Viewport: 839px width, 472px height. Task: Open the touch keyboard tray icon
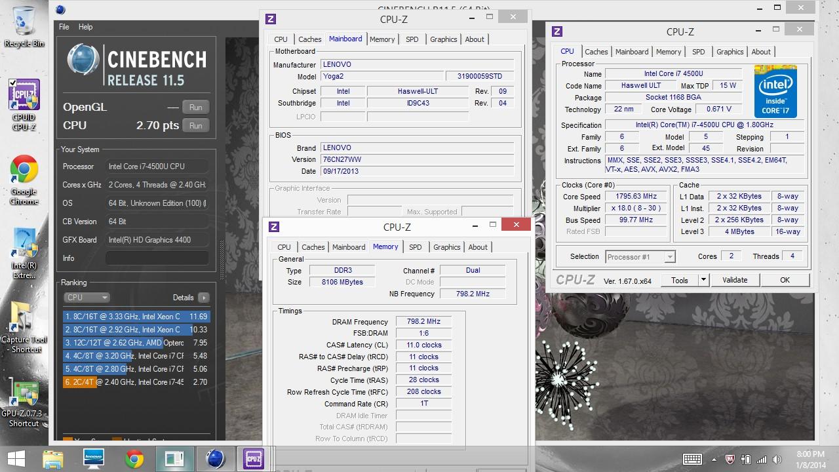point(692,459)
